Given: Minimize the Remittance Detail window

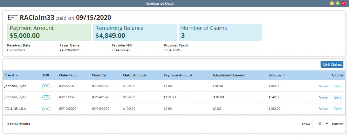Looking at the screenshot, I should click(x=331, y=3).
